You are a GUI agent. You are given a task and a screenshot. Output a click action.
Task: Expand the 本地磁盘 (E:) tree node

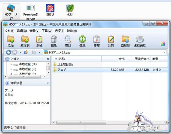(x=11, y=69)
